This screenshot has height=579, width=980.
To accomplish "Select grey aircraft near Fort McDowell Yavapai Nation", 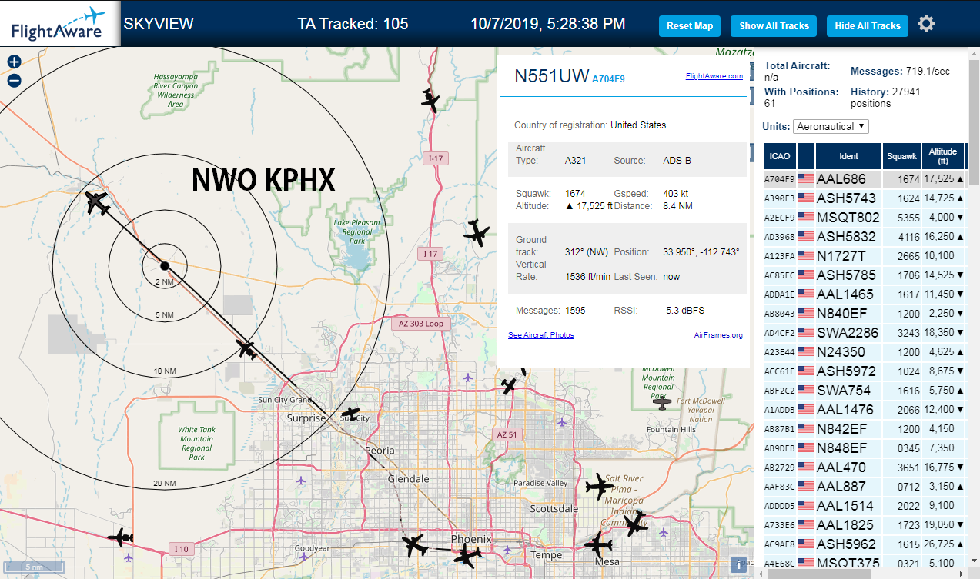I will [x=662, y=402].
